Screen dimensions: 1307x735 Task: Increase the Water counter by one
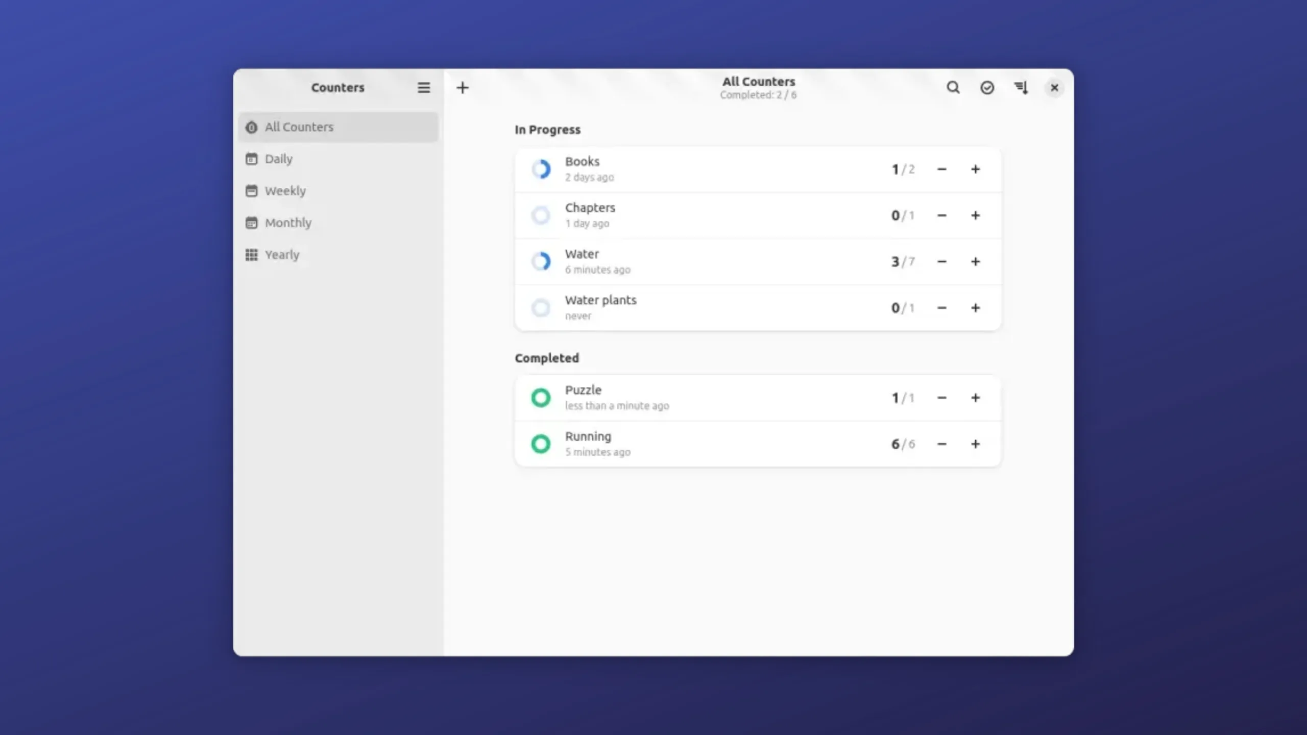pyautogui.click(x=975, y=261)
